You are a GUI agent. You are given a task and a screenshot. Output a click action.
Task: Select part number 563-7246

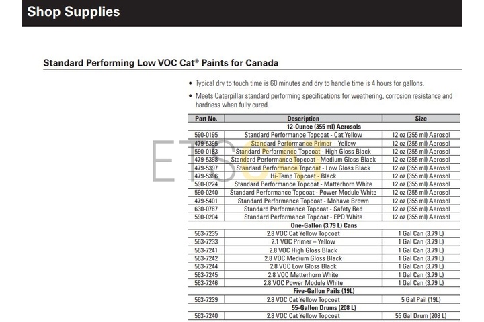206,283
